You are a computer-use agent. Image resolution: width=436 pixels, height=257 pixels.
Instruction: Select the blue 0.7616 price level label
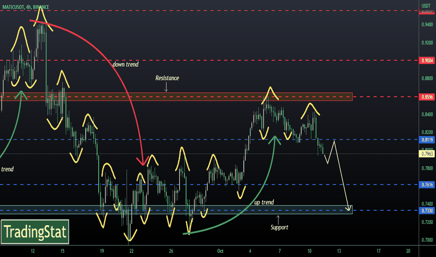point(427,185)
